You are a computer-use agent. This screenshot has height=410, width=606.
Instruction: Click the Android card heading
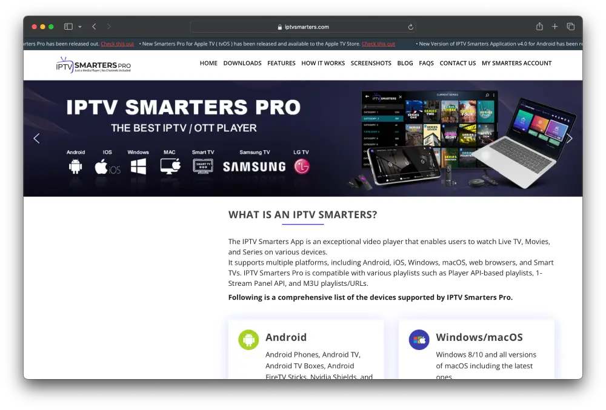pos(286,337)
